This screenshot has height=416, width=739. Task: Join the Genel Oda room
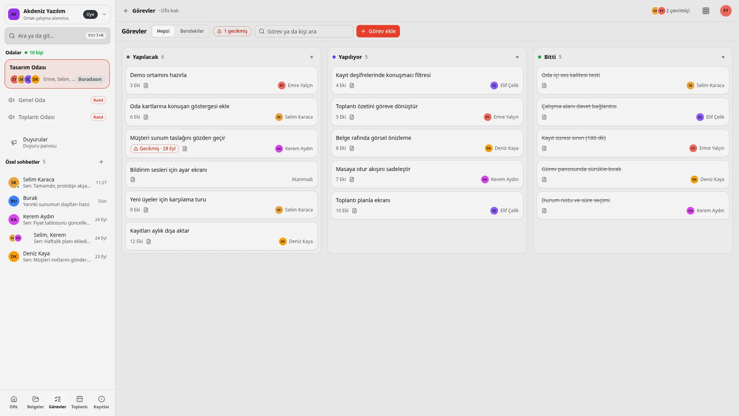pyautogui.click(x=98, y=100)
